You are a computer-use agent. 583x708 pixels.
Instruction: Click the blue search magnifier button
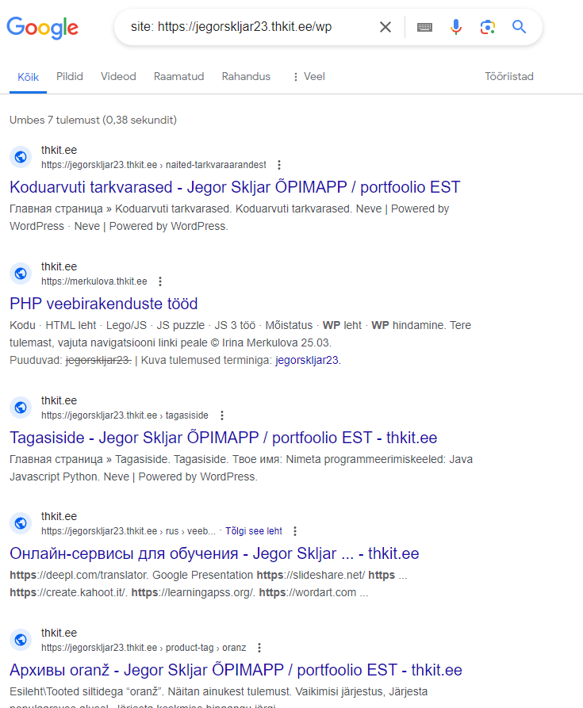pos(519,27)
